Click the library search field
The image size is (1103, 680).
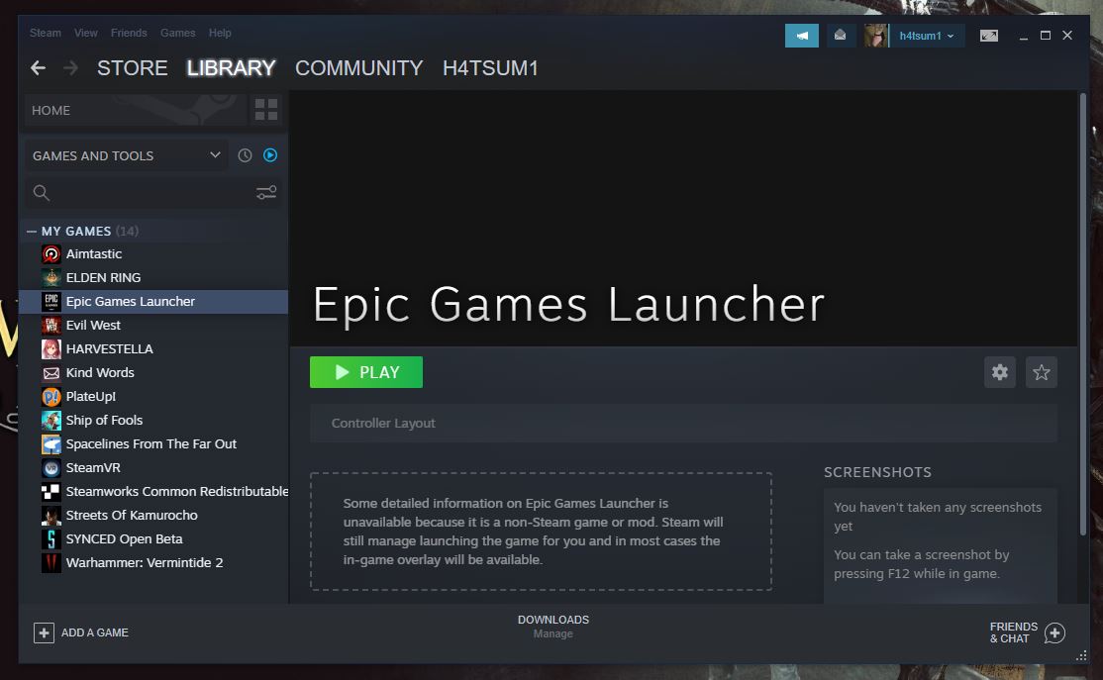[x=141, y=192]
